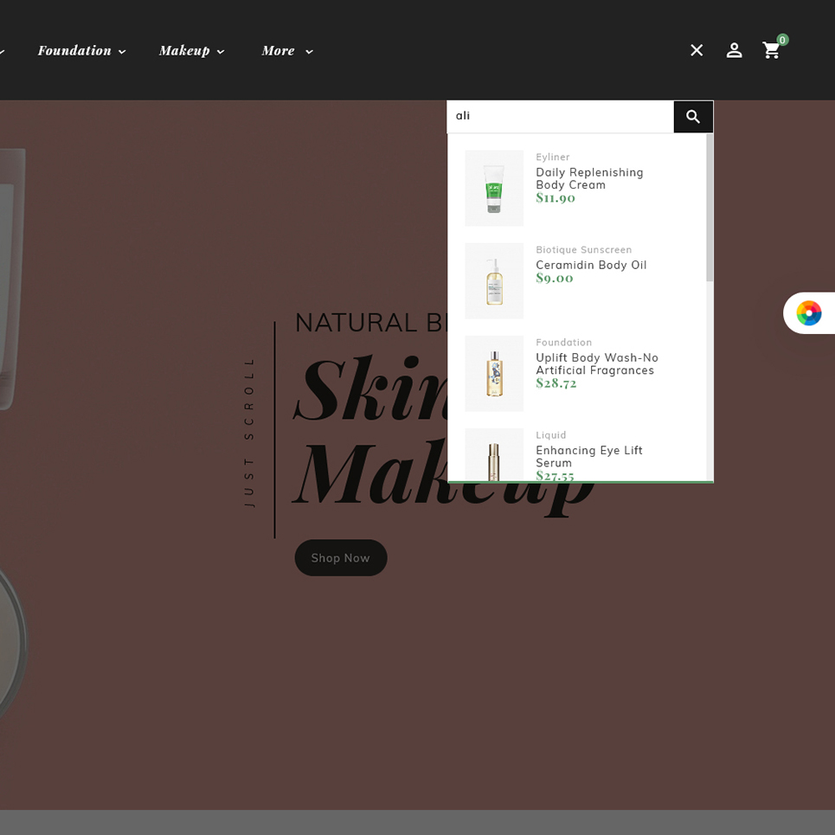
Task: Select Uplift Body Wash-No Artificial Fragrances
Action: pyautogui.click(x=596, y=364)
